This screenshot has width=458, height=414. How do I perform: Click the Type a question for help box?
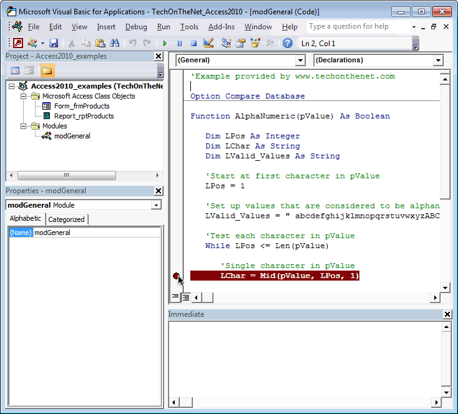pos(359,27)
